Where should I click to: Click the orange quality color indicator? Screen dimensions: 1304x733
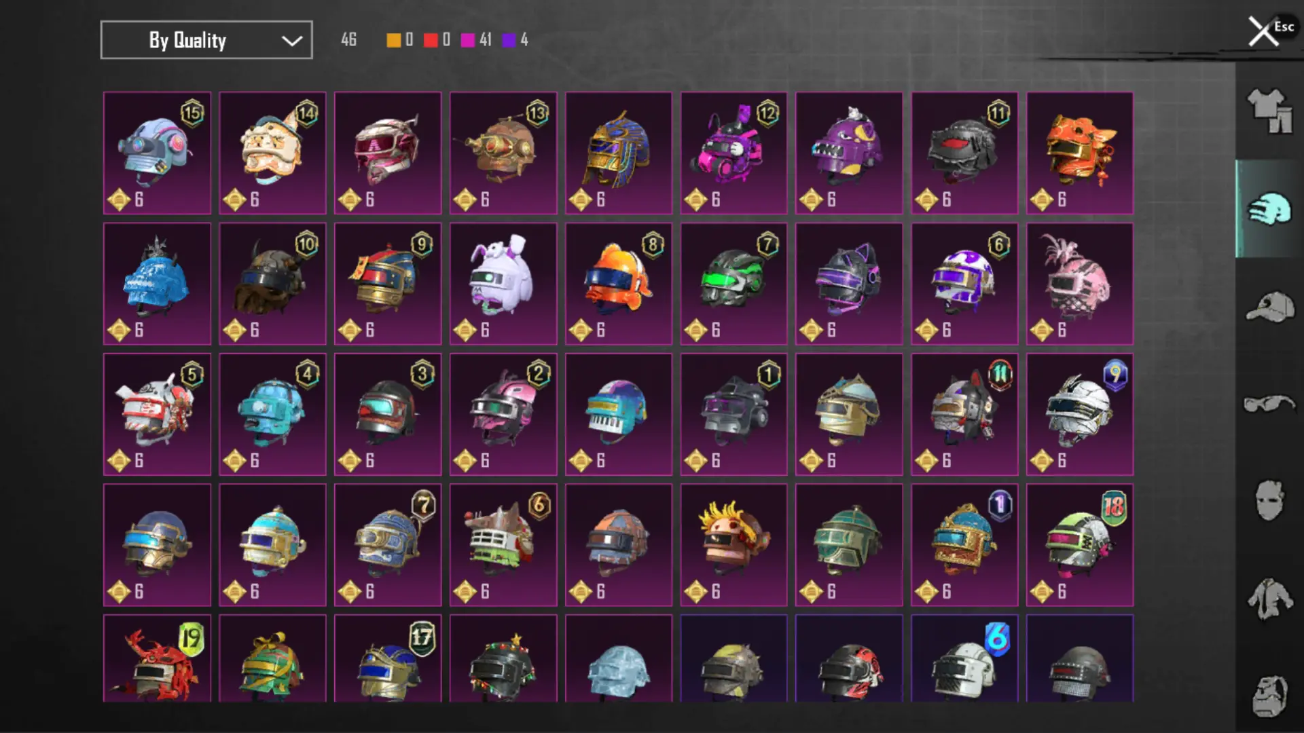[x=393, y=40]
